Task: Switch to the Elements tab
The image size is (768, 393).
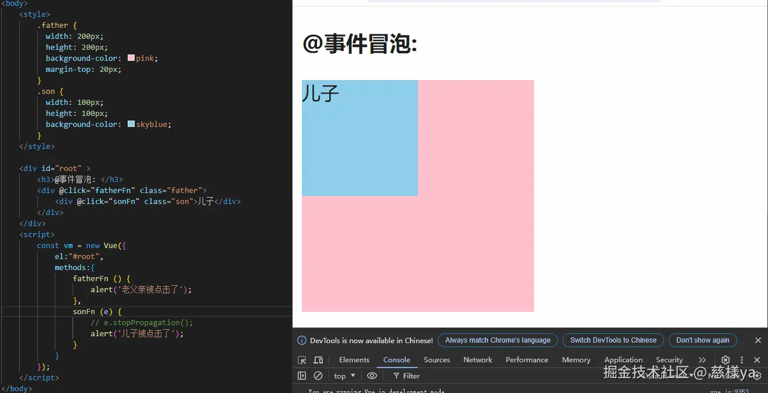Action: coord(354,360)
